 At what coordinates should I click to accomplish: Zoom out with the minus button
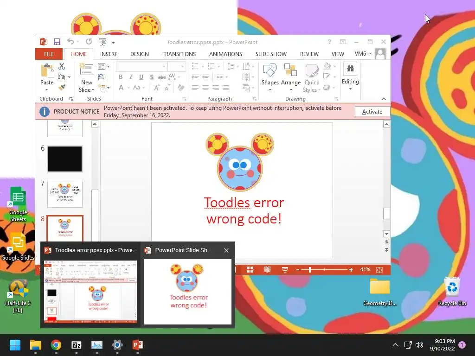pos(298,269)
